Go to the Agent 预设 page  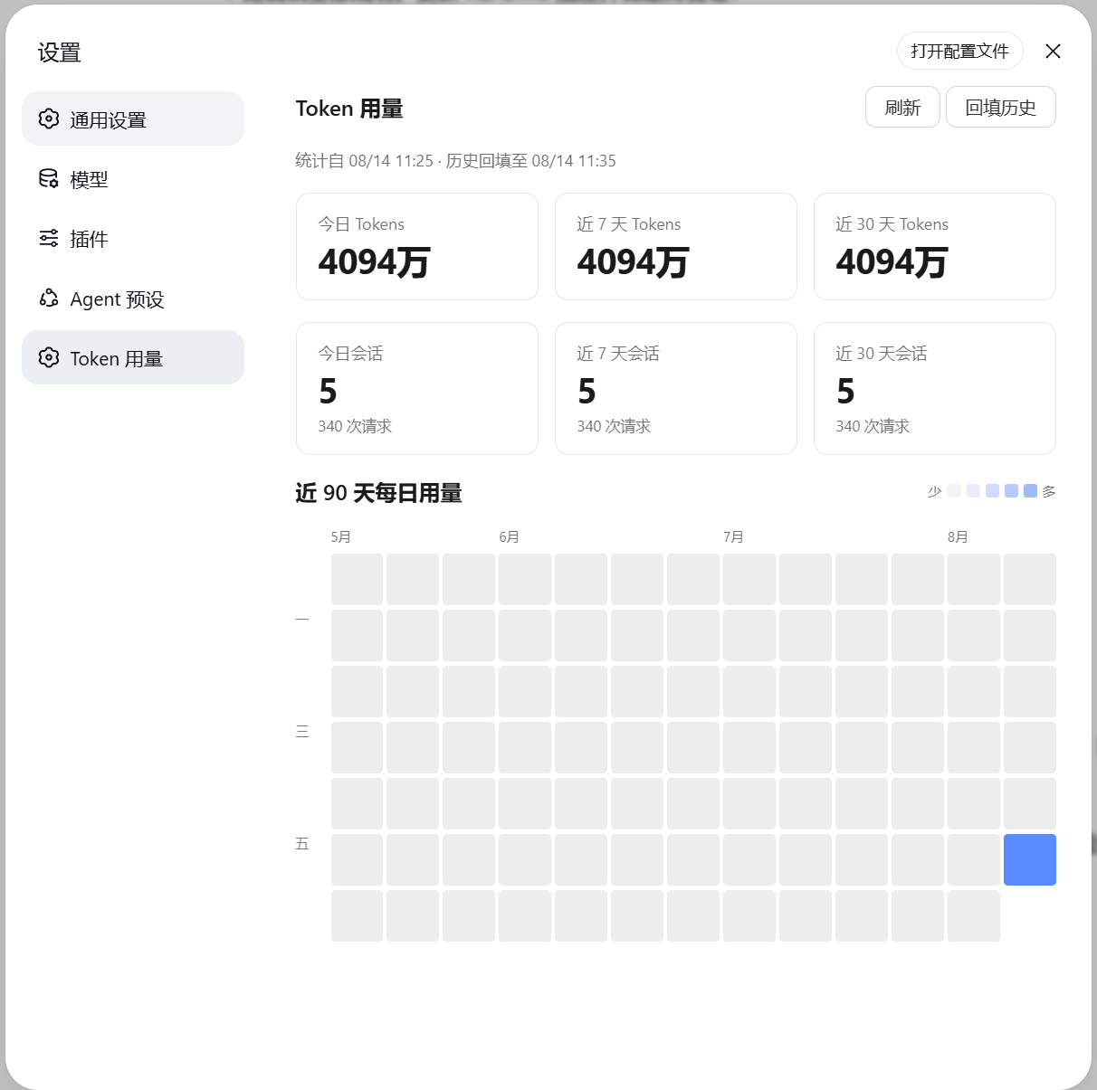coord(133,298)
